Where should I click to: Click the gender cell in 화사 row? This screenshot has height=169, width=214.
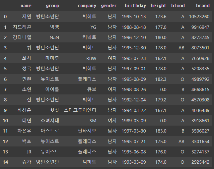(112, 58)
